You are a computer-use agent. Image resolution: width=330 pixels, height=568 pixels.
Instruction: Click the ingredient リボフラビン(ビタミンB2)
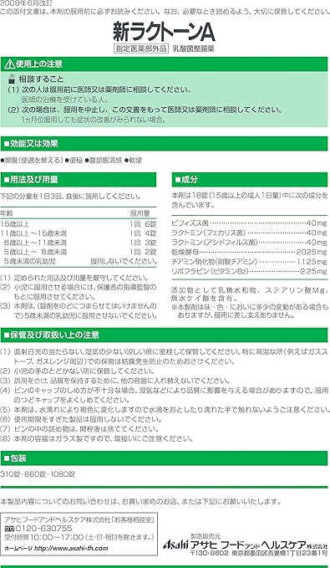pos(210,271)
